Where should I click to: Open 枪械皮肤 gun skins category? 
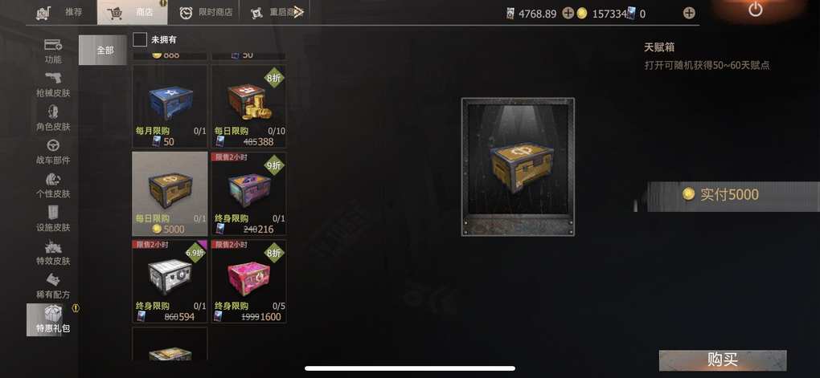(53, 84)
